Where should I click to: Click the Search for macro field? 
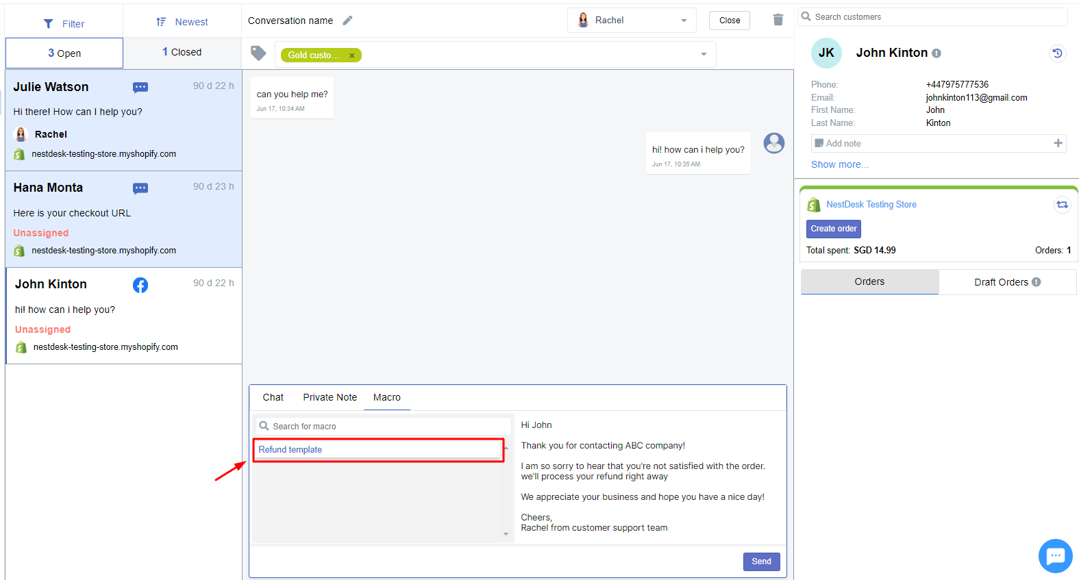pos(384,426)
